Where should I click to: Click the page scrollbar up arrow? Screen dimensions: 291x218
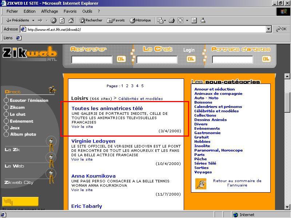coord(287,76)
